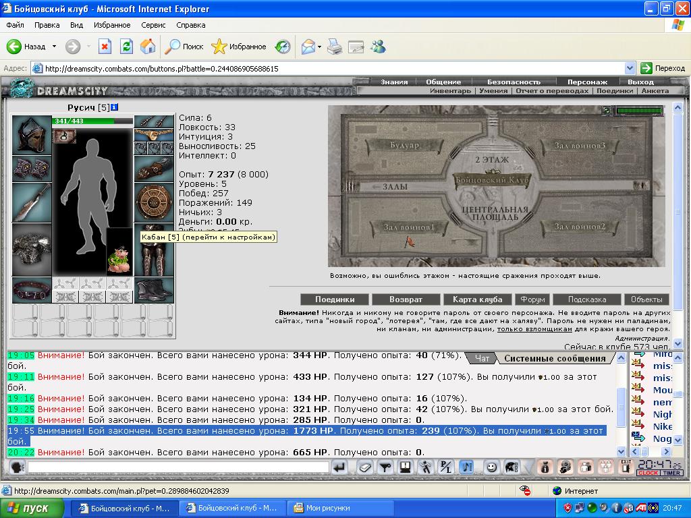Click the 341/443 green HP bar
691x518 pixels.
coord(92,121)
